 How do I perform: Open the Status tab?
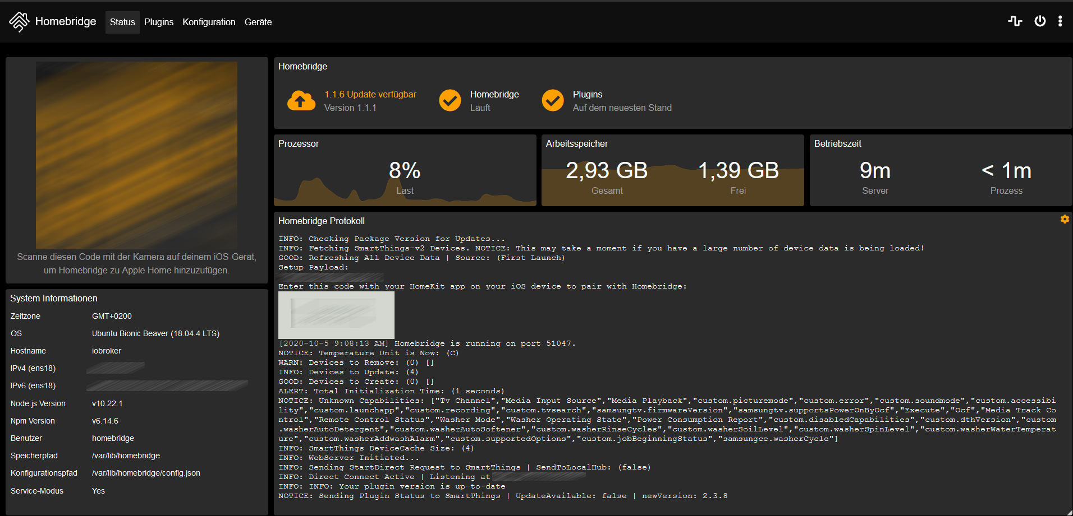[122, 22]
